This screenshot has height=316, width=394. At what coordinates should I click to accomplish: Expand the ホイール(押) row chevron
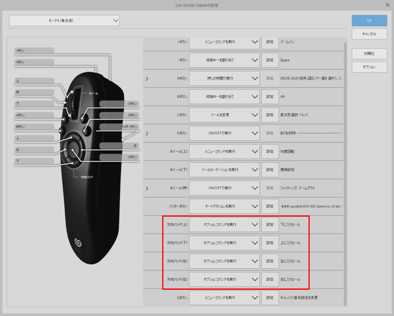pos(147,188)
